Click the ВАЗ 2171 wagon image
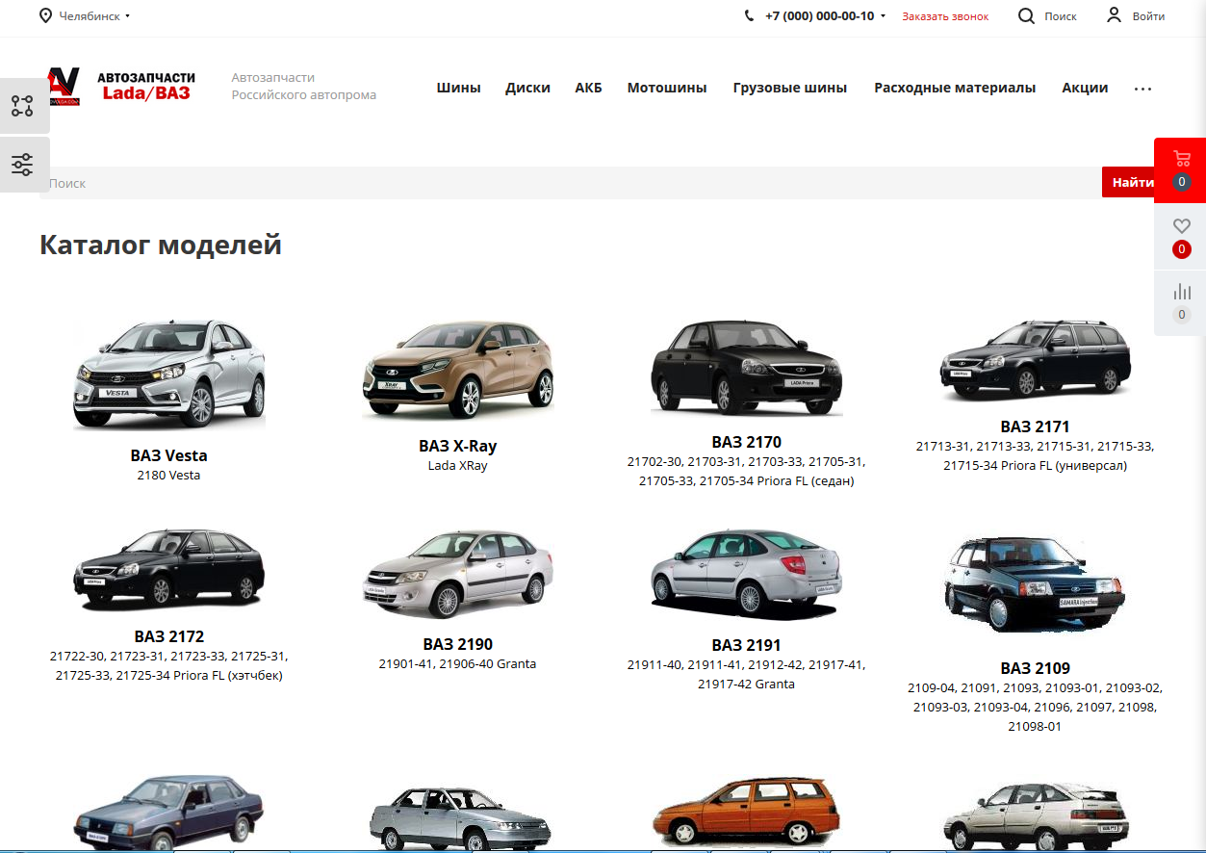The image size is (1206, 853). pos(1036,360)
